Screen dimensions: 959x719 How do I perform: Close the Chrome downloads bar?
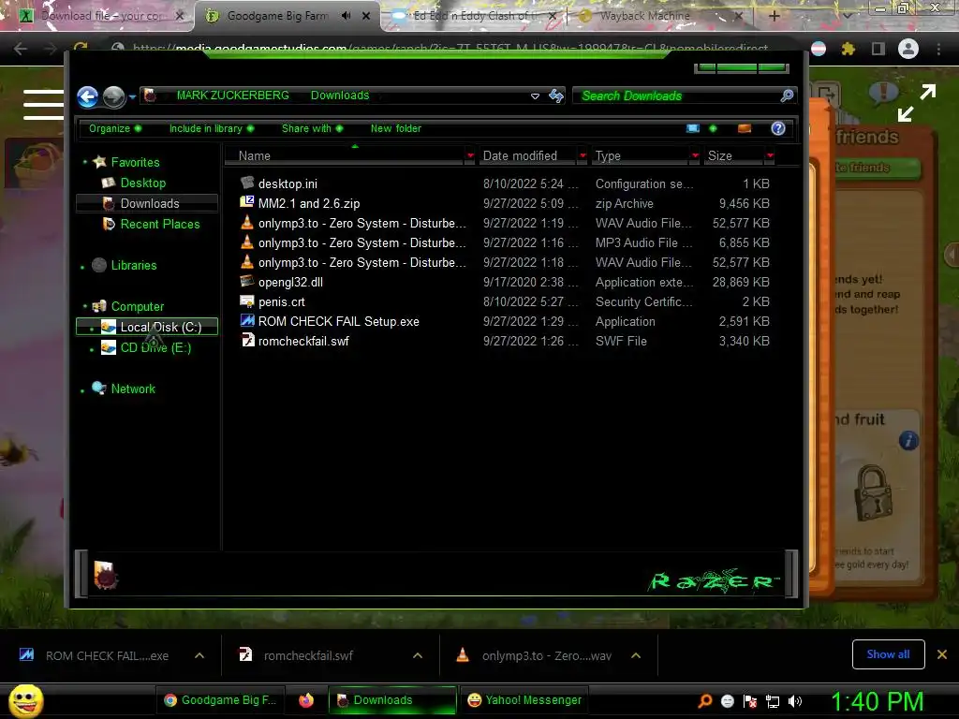(x=942, y=654)
